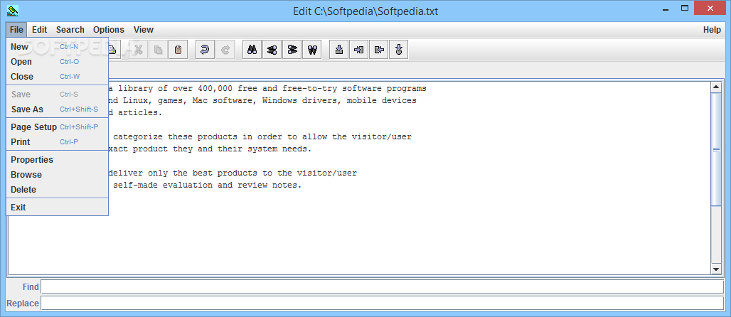The width and height of the screenshot is (731, 317).
Task: Choose Close from the File menu
Action: (58, 77)
